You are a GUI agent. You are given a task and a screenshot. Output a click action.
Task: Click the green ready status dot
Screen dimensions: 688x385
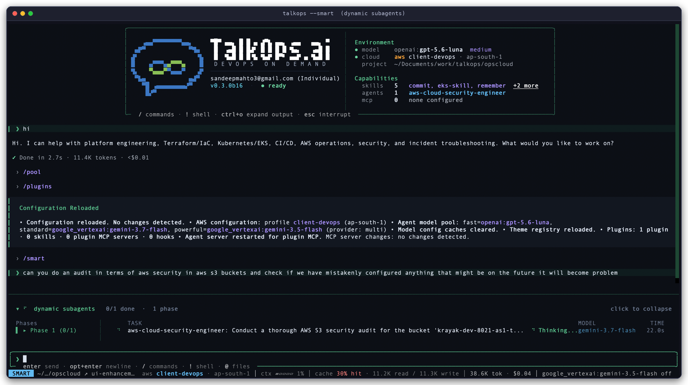(x=263, y=86)
